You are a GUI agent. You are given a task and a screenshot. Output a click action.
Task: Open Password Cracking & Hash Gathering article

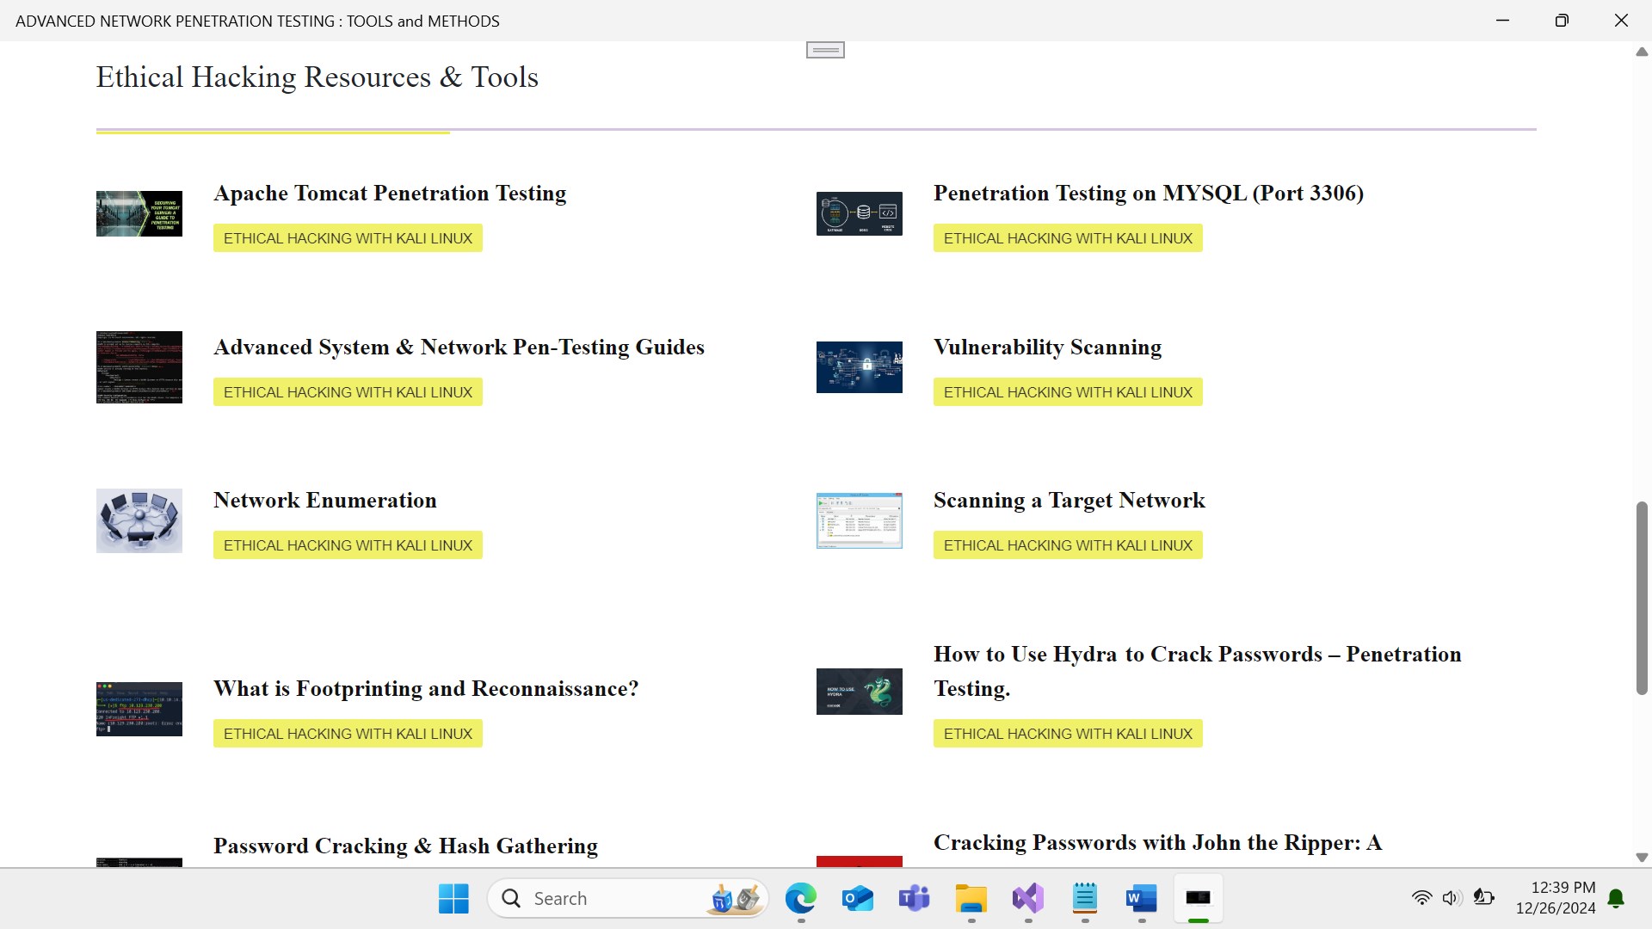pos(405,846)
